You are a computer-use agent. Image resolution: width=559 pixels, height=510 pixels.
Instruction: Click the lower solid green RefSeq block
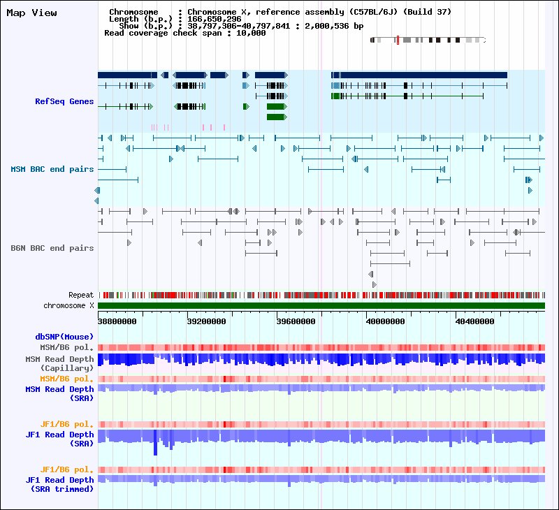(x=277, y=117)
